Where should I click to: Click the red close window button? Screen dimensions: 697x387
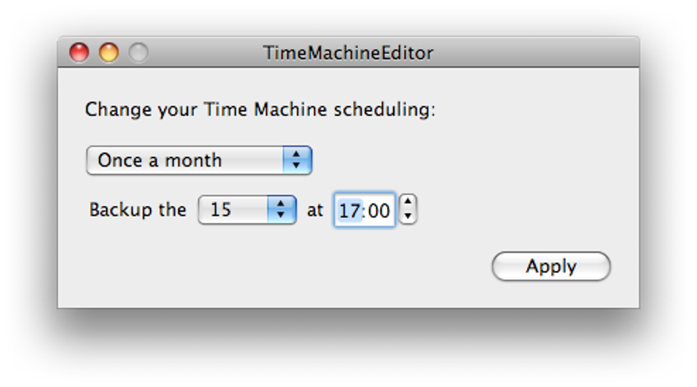point(79,53)
